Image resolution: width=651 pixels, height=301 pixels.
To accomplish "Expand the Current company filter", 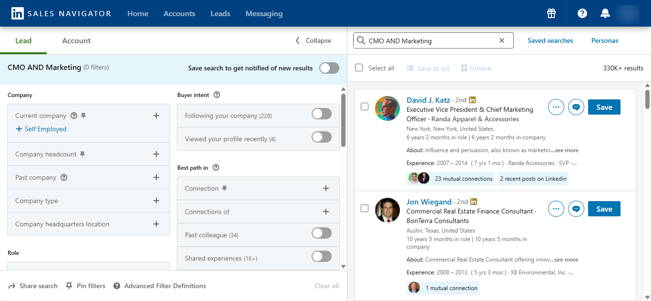I will click(x=156, y=116).
